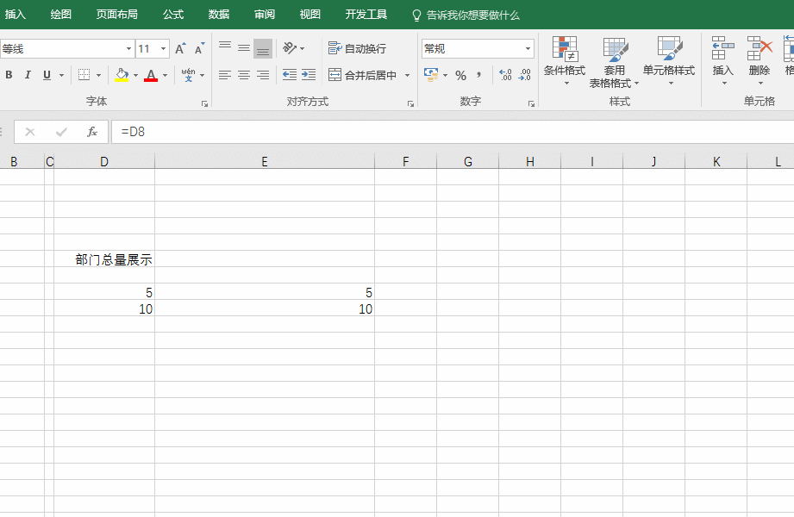Viewport: 794px width, 517px height.
Task: Click the increase decimal places icon
Action: click(505, 75)
